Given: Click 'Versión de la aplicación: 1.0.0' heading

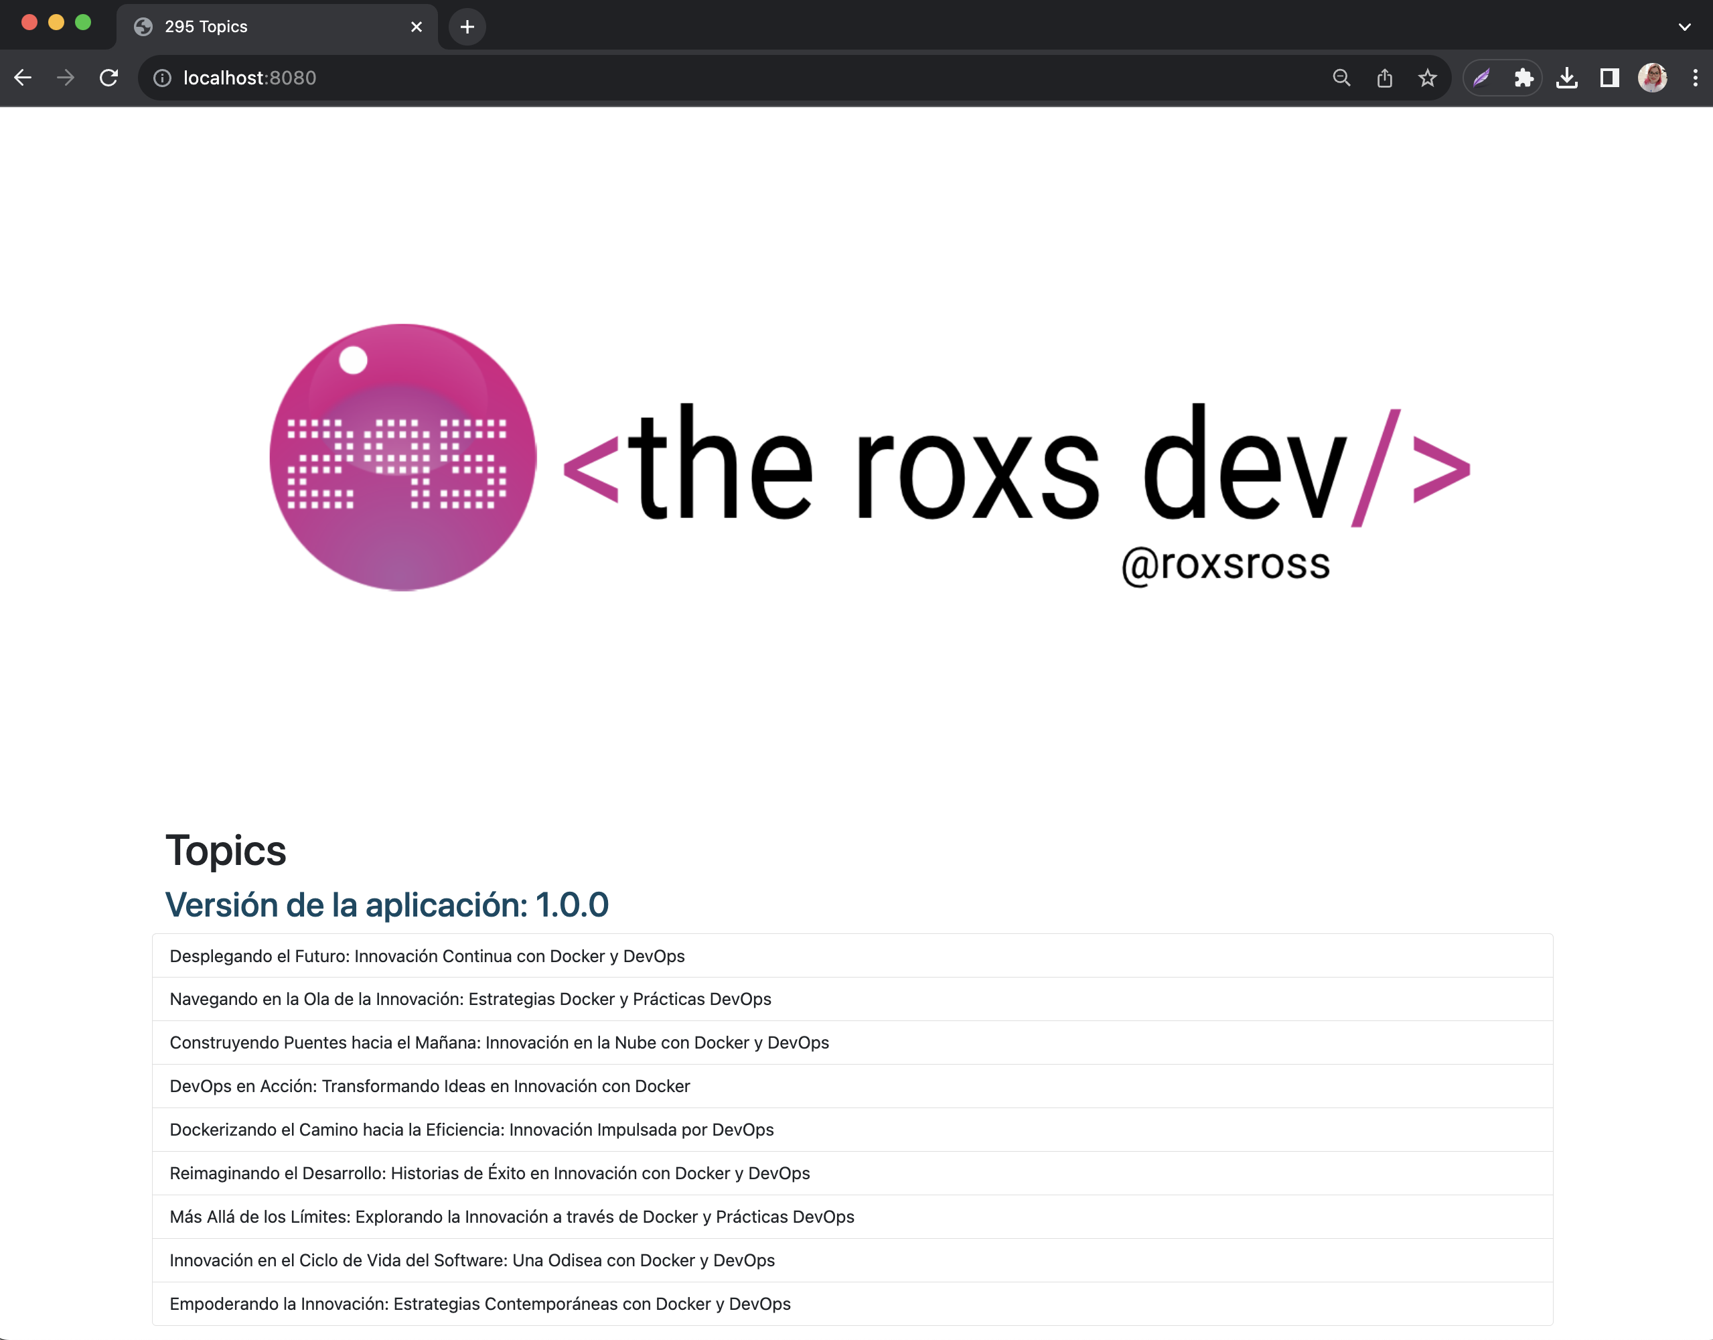Looking at the screenshot, I should pos(386,904).
